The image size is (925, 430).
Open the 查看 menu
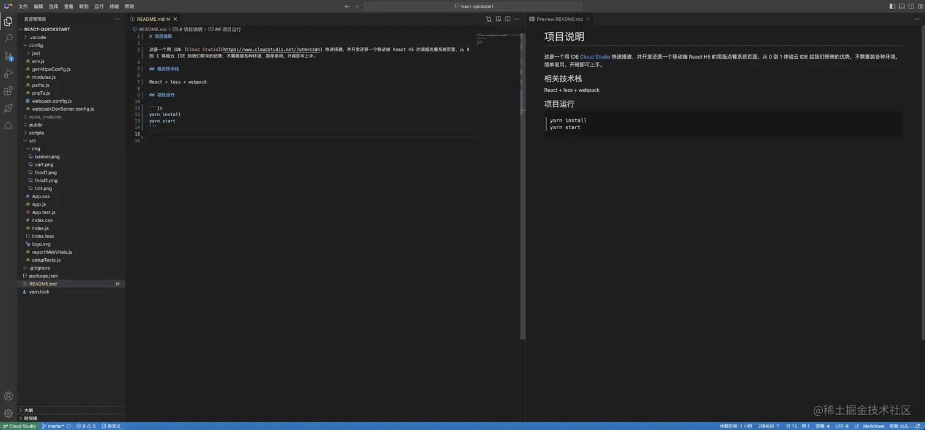click(69, 6)
